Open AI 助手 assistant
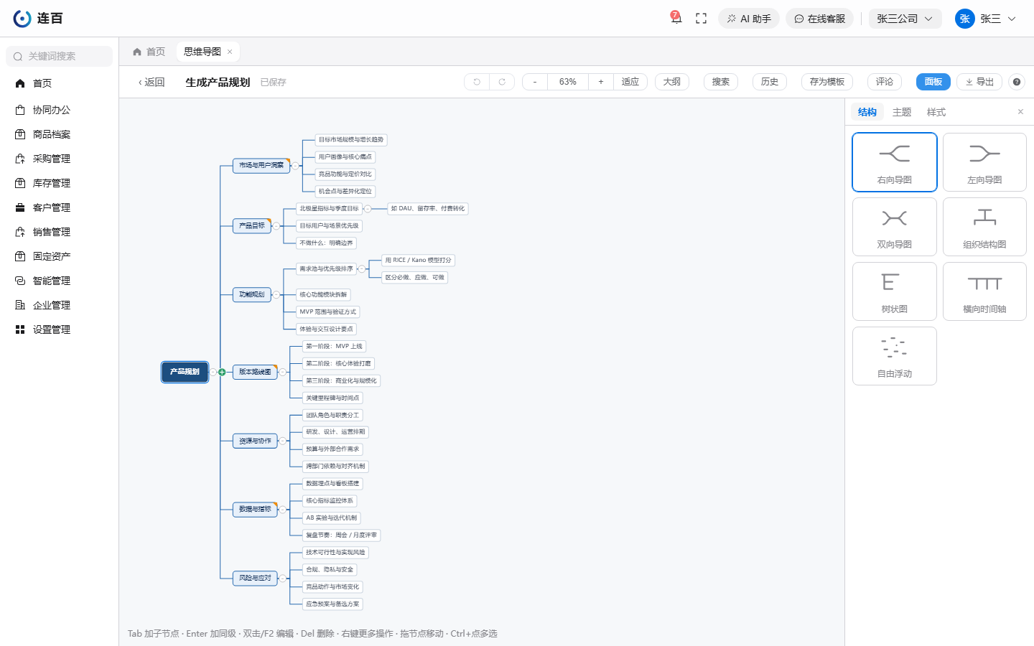This screenshot has width=1034, height=646. (x=749, y=19)
